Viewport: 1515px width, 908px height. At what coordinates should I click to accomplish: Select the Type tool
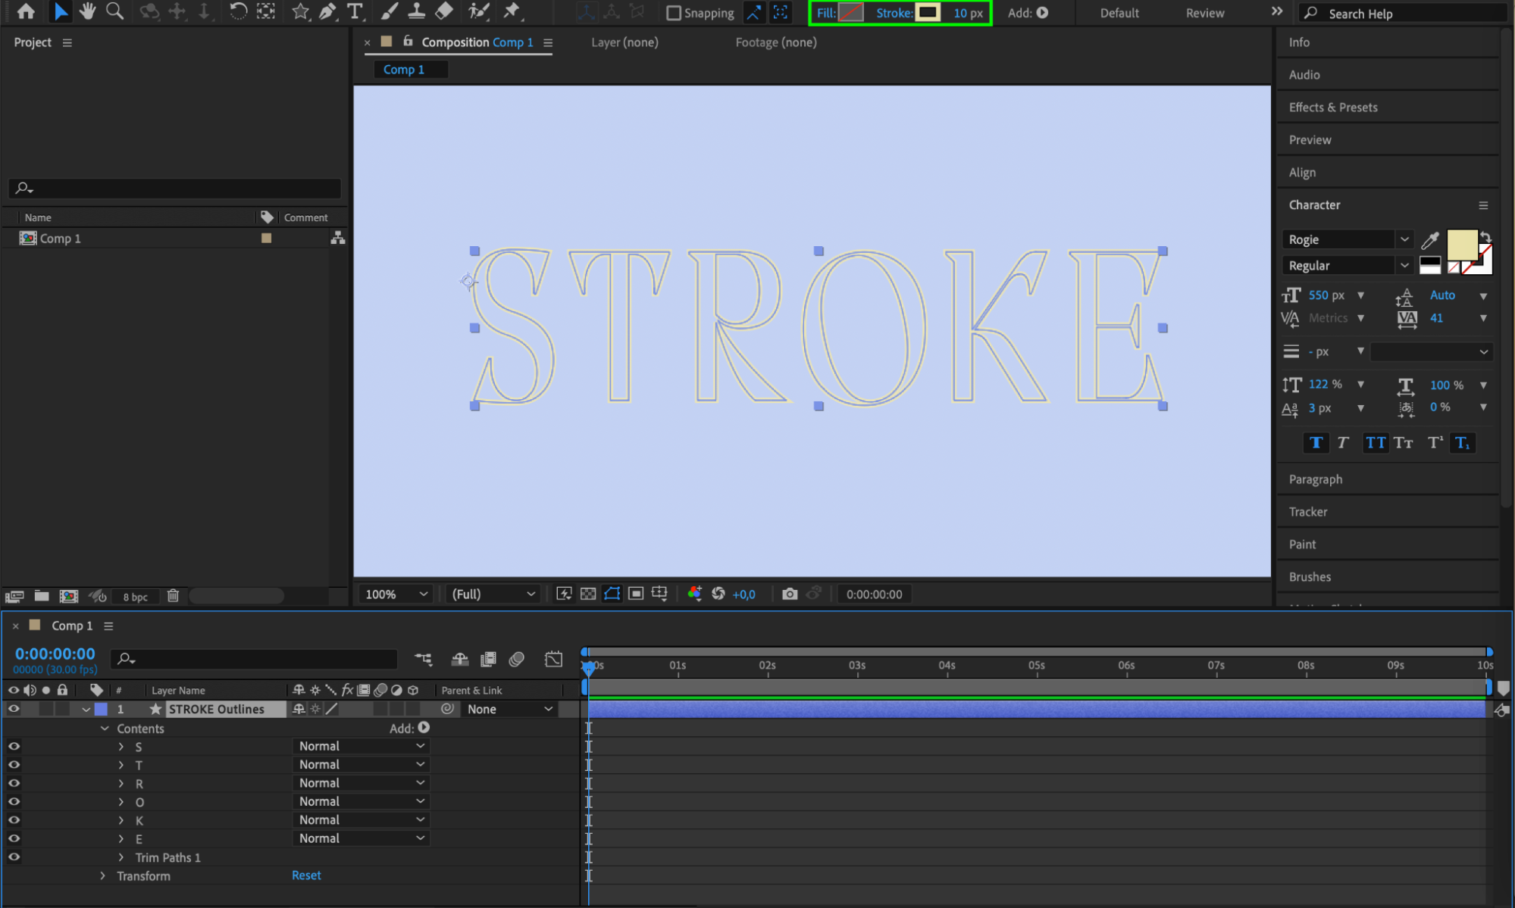point(354,11)
